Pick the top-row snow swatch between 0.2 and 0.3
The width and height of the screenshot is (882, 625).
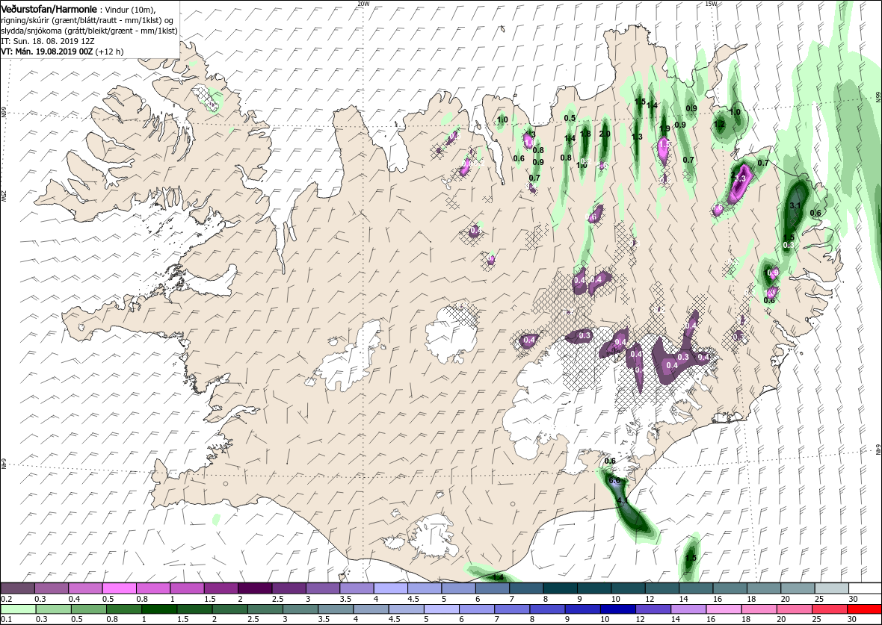(17, 588)
